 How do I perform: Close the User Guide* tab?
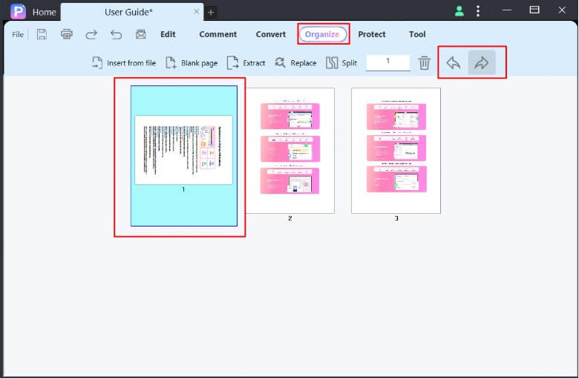point(197,12)
